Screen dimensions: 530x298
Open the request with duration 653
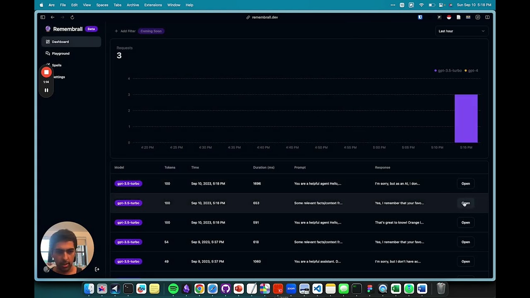[x=465, y=203]
